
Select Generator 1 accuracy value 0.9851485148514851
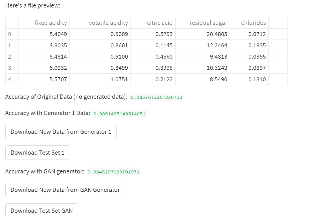click(x=119, y=114)
